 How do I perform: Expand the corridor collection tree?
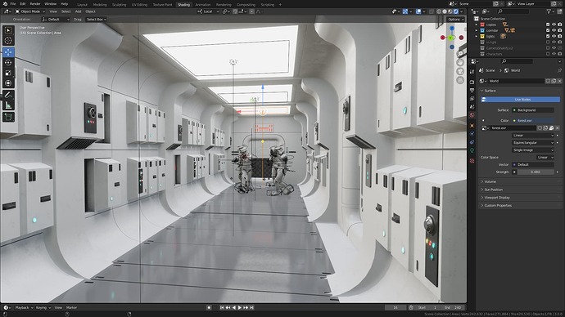(x=477, y=30)
